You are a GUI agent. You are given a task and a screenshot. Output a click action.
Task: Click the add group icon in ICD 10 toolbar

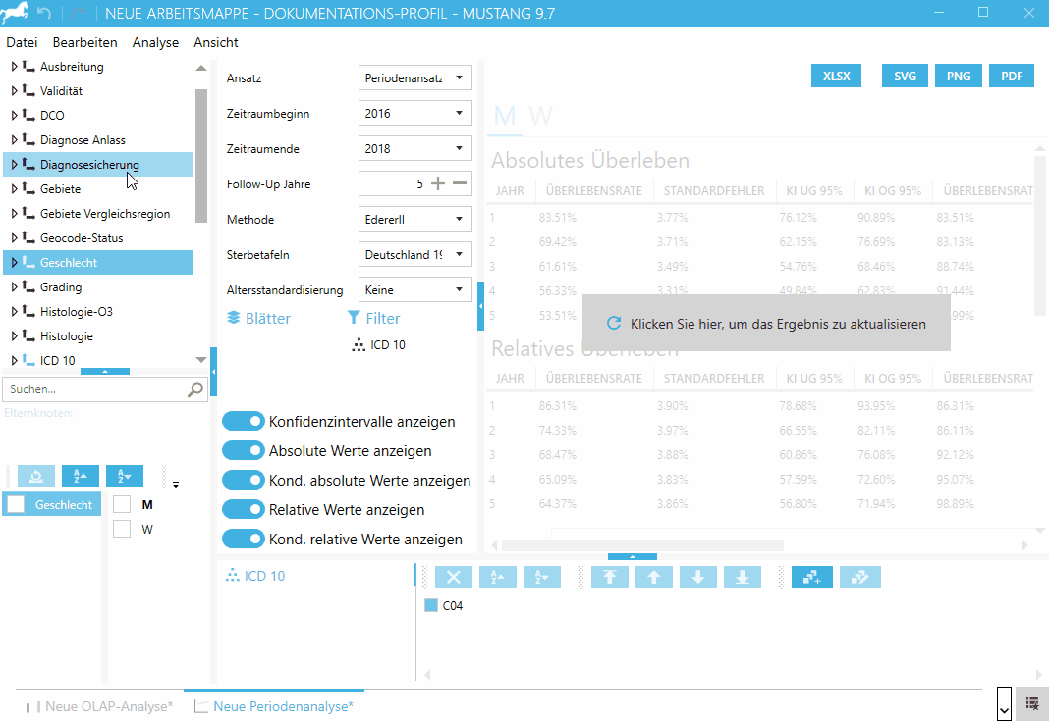[811, 577]
